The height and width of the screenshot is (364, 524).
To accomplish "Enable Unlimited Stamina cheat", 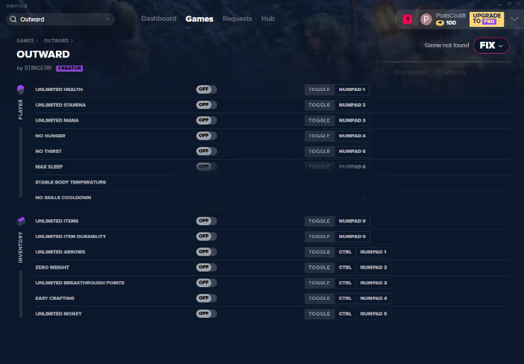I will tap(206, 104).
